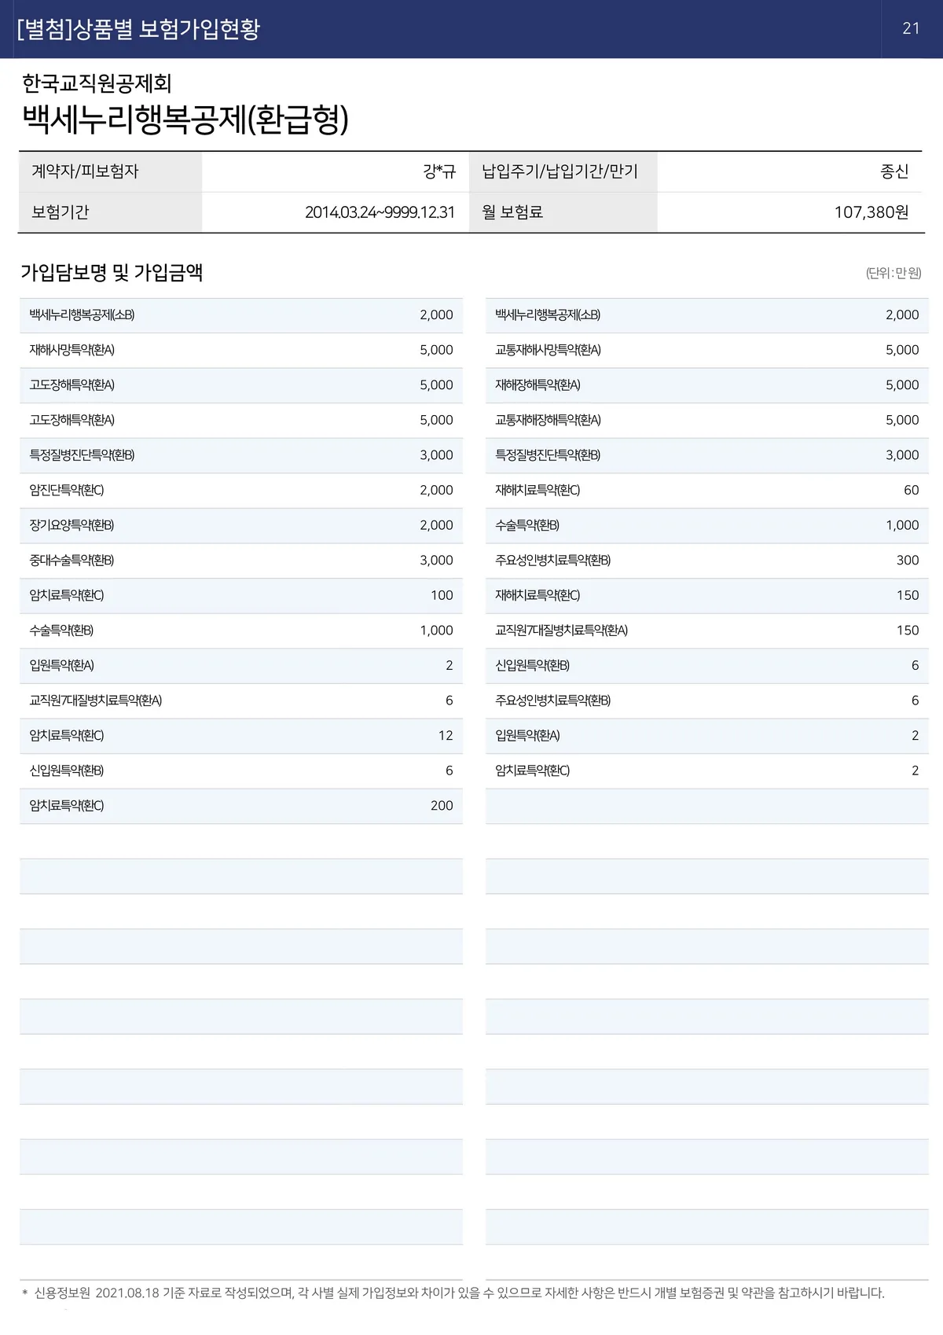Select the amount '200' for 암치료특약(환C)
Image resolution: width=943 pixels, height=1335 pixels.
[x=442, y=805]
